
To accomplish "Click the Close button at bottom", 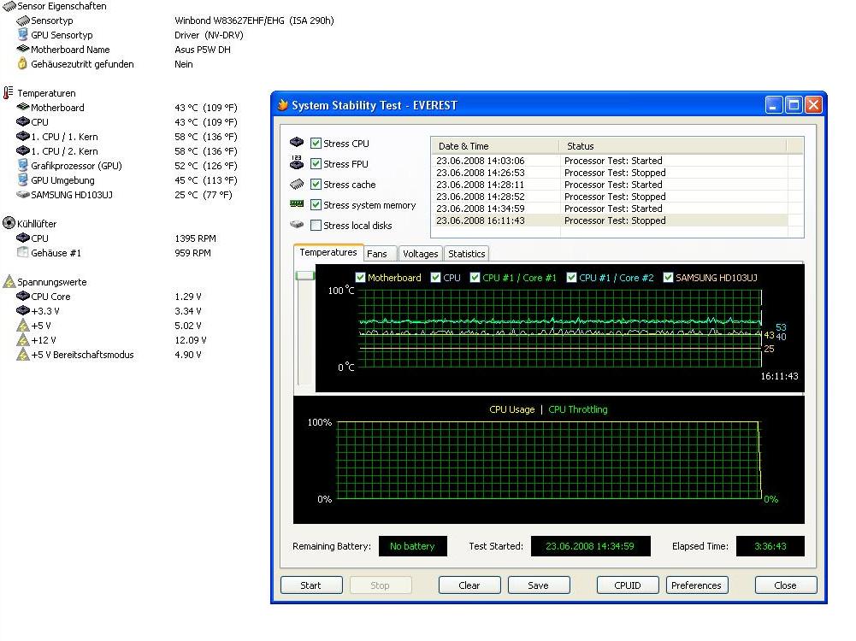I will (786, 585).
